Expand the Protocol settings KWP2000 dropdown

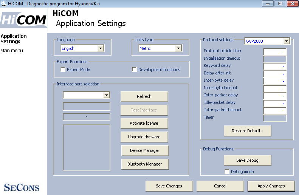point(267,41)
